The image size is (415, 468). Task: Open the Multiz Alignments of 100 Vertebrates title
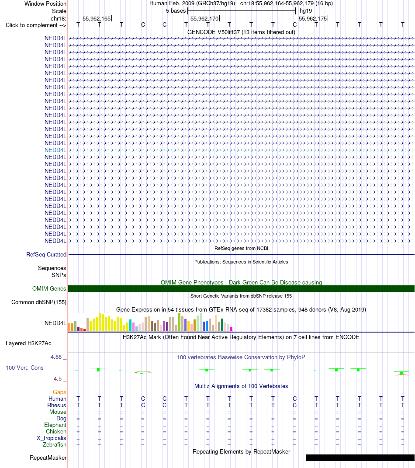coord(242,386)
